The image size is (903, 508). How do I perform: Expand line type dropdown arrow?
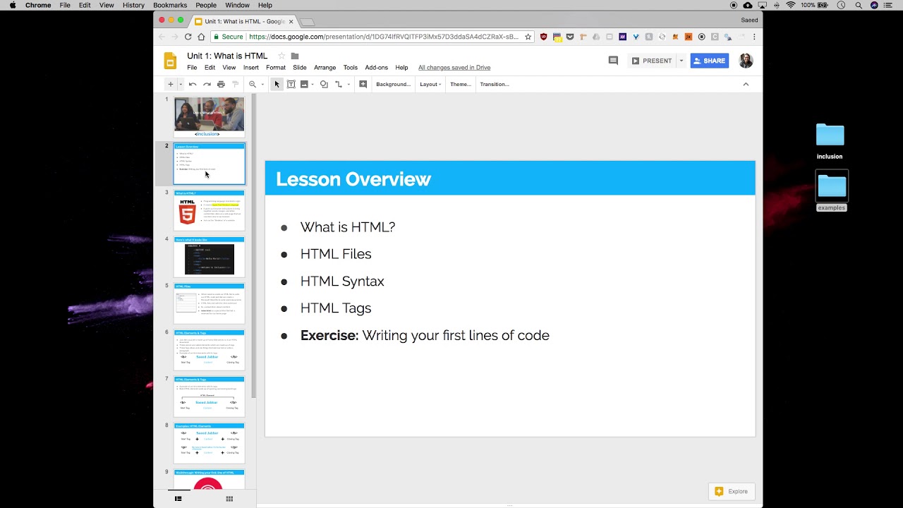pos(349,85)
